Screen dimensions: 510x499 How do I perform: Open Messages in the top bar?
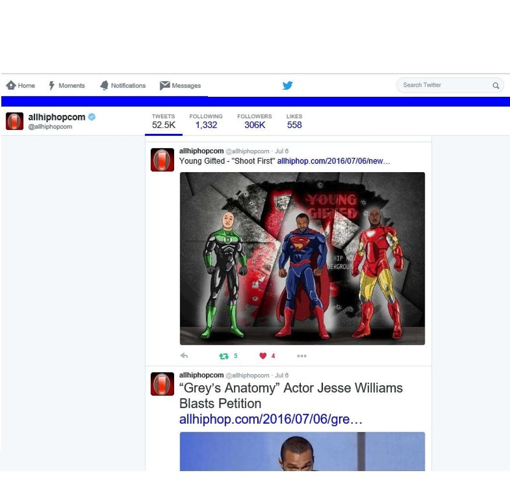point(180,86)
